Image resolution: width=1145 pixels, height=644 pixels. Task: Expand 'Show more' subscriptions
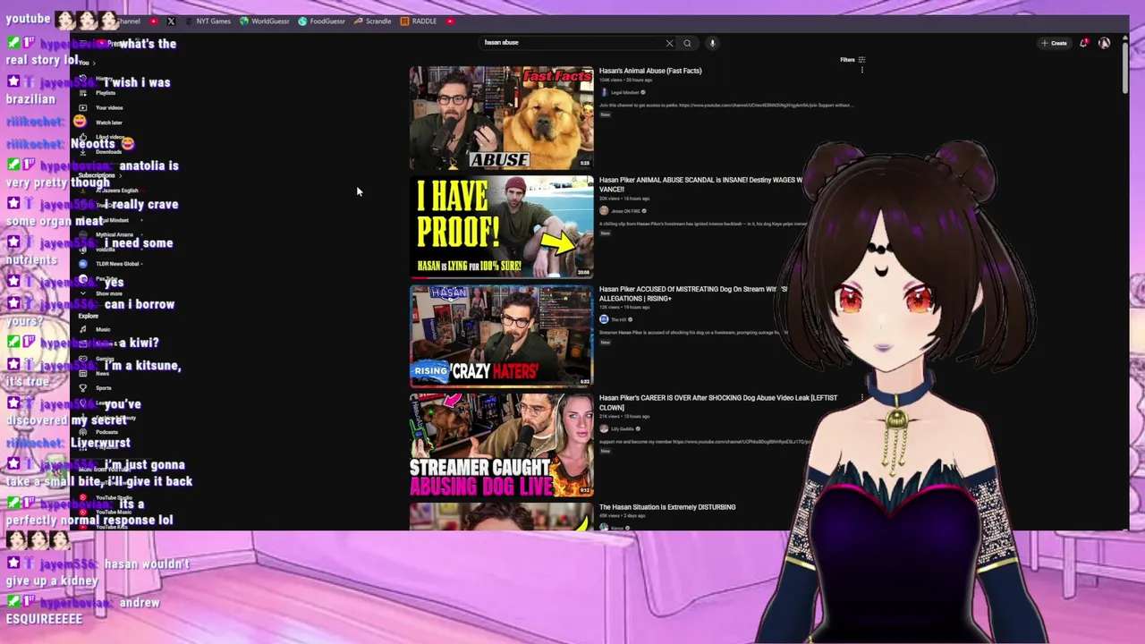click(x=101, y=293)
